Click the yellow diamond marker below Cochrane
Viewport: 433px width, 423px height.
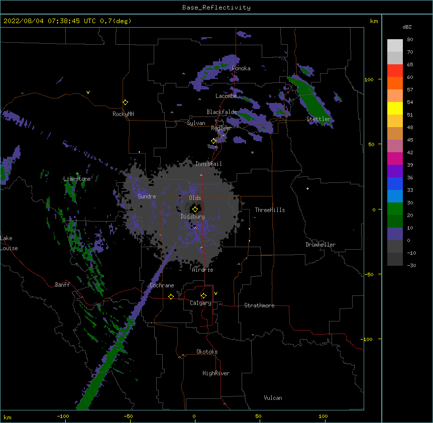coord(171,296)
